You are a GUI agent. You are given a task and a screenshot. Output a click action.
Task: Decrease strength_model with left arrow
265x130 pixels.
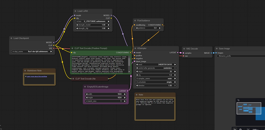77,25
